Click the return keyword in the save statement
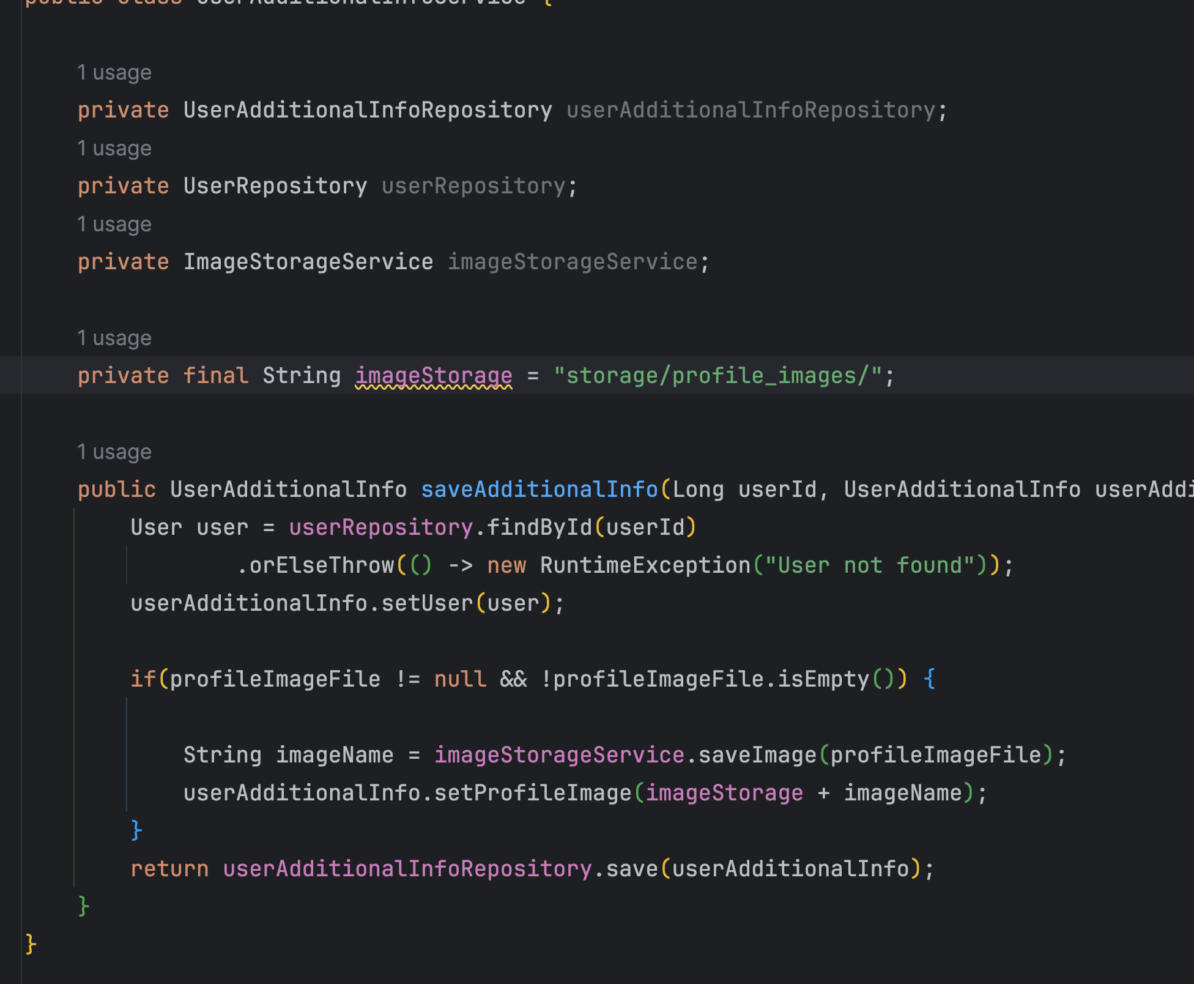Screen dimensions: 1194x984 [169, 869]
